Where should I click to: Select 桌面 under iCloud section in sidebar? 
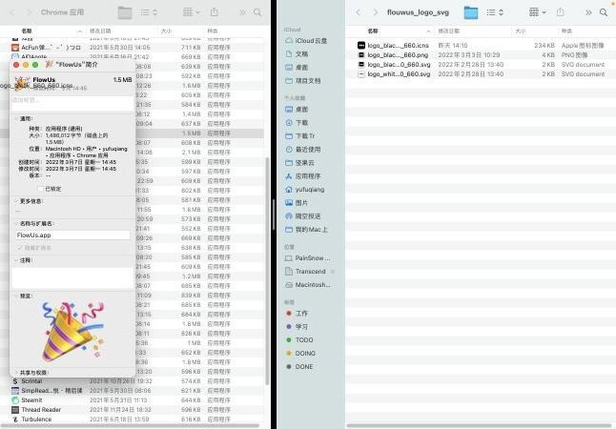coord(297,67)
